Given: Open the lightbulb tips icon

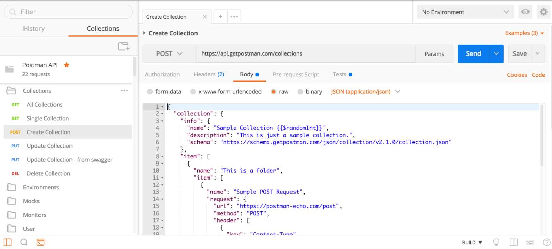Looking at the screenshot, I should [496, 242].
